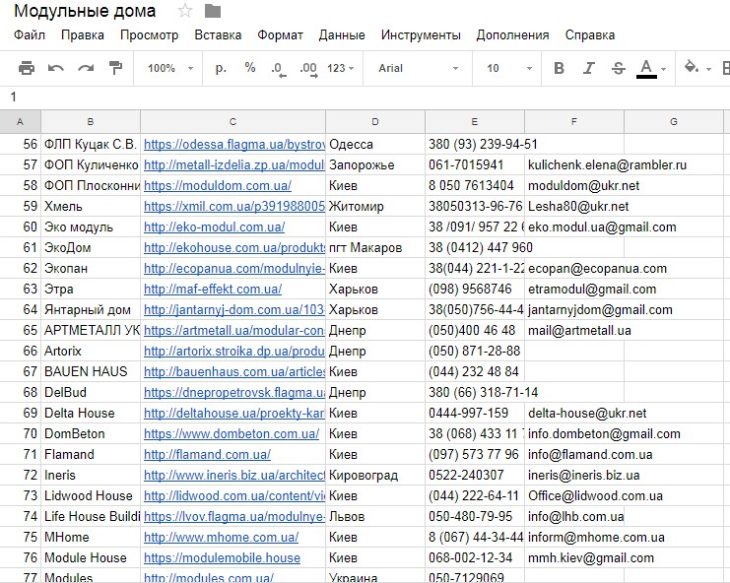Image resolution: width=730 pixels, height=583 pixels.
Task: Open link flamand.com.ua
Action: click(207, 455)
